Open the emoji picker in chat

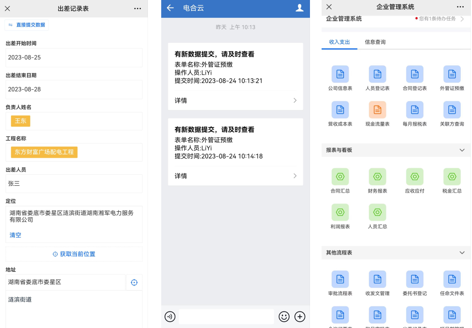click(x=284, y=317)
